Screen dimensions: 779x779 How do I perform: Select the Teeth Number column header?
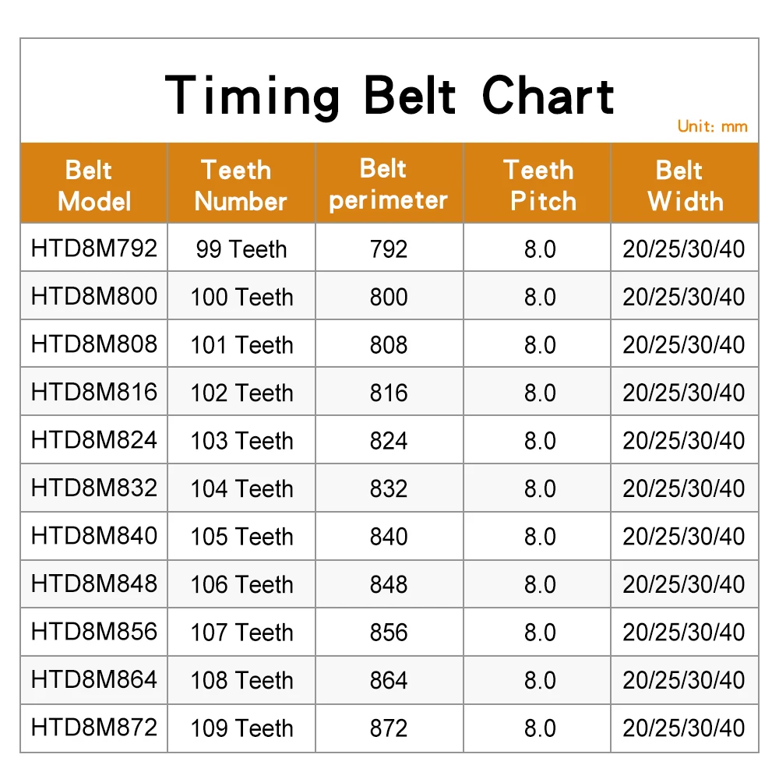(x=241, y=185)
